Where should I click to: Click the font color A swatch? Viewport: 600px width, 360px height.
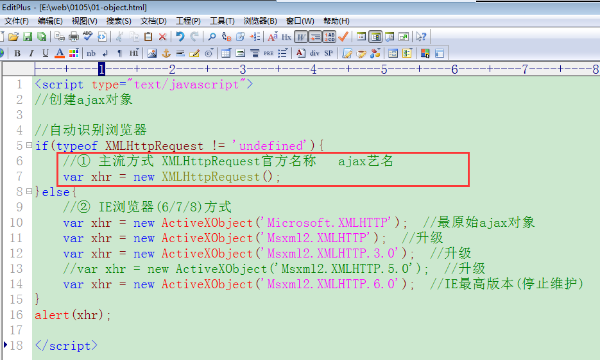pyautogui.click(x=59, y=53)
